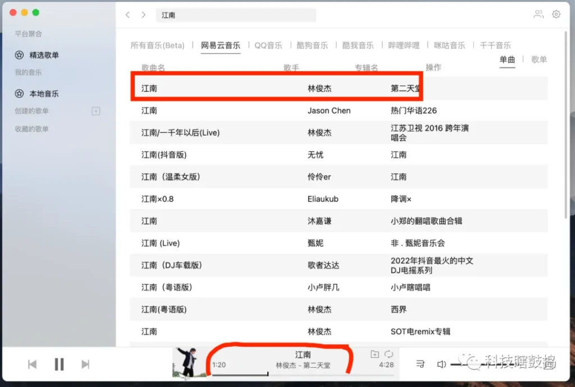Screen dimensions: 575x387
Task: Play 江南 from SOT电remix专辑
Action: point(339,331)
